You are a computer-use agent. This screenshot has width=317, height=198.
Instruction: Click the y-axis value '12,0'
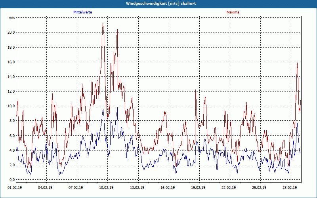click(11, 91)
